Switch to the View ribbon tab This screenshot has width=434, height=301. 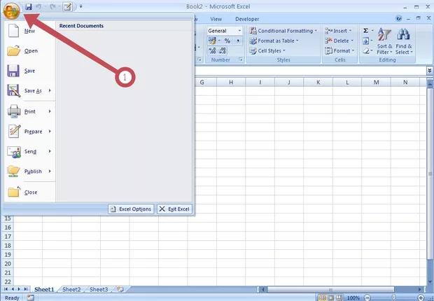coord(216,19)
